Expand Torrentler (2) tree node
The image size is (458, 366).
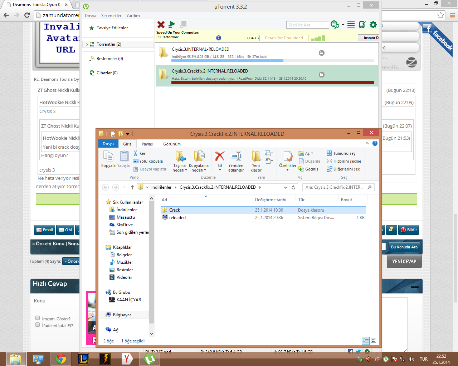click(87, 44)
